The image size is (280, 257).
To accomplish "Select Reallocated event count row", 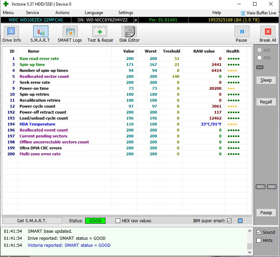I will (127, 130).
